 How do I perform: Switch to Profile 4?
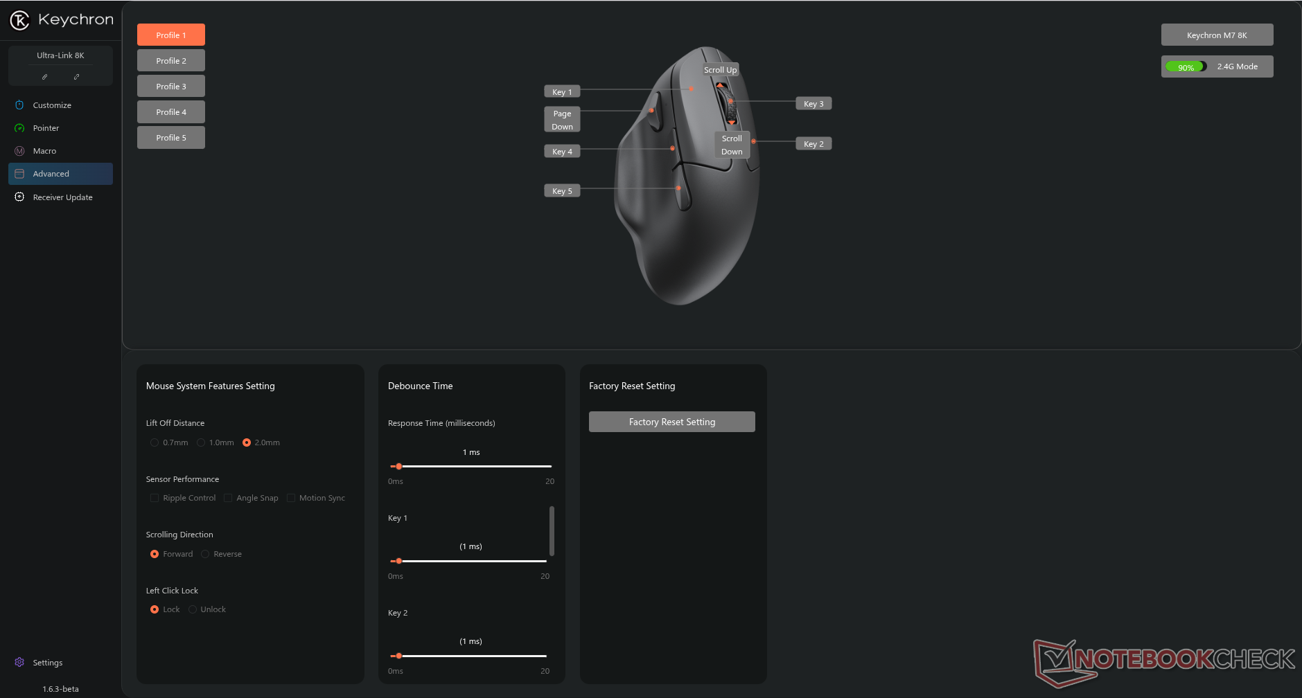pos(171,111)
